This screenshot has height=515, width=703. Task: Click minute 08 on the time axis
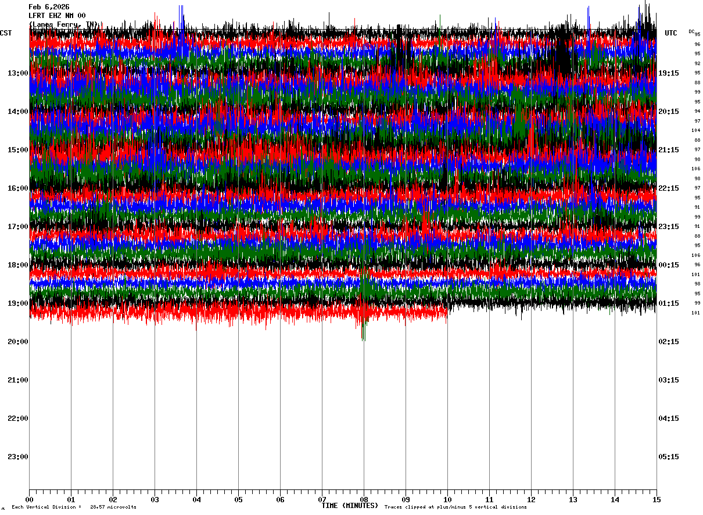pyautogui.click(x=364, y=499)
